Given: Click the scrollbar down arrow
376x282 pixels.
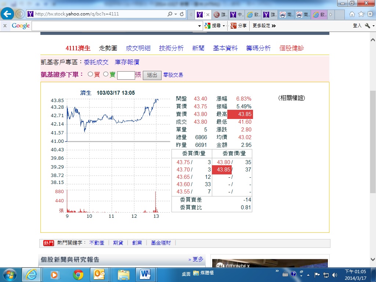Looking at the screenshot, I should click(x=373, y=259).
